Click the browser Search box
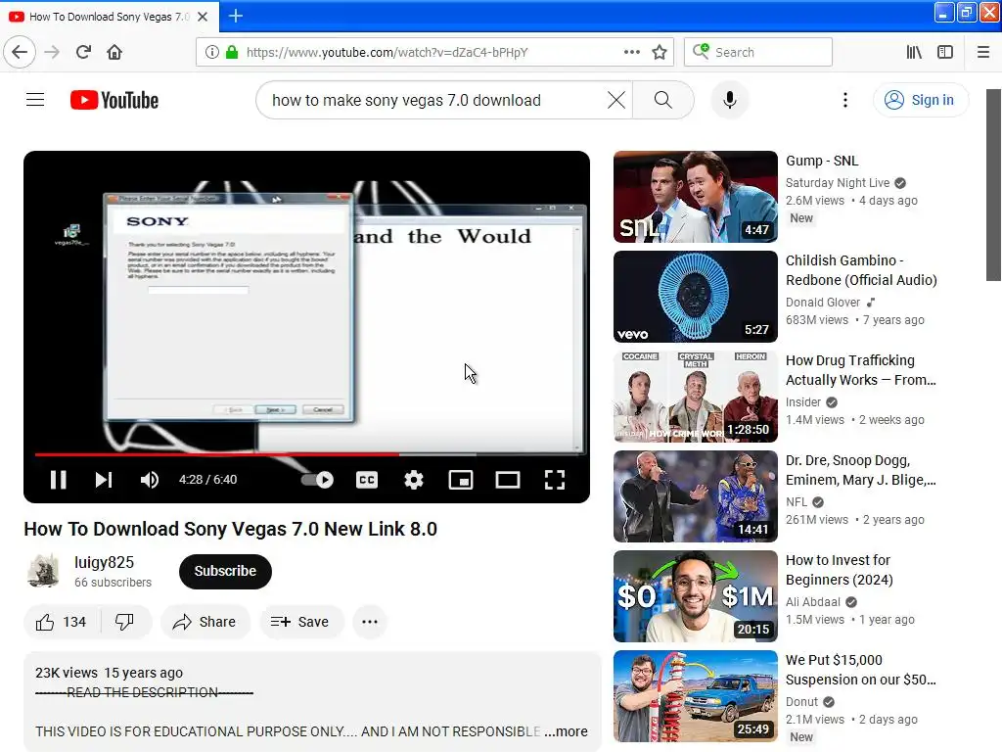Image resolution: width=1002 pixels, height=752 pixels. pos(758,52)
